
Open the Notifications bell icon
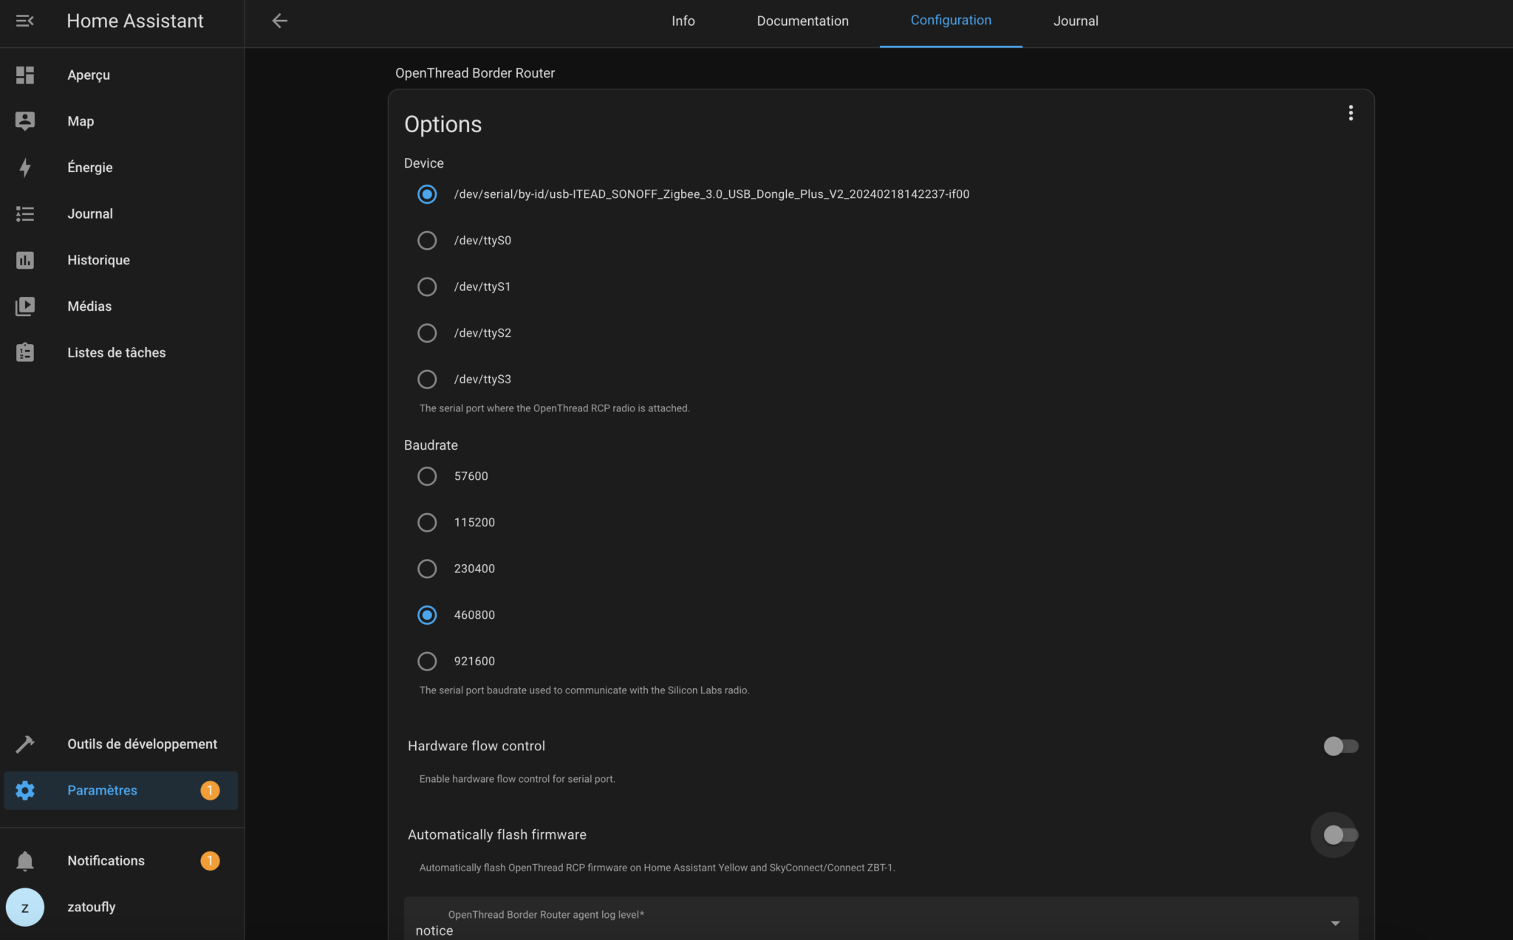[25, 860]
